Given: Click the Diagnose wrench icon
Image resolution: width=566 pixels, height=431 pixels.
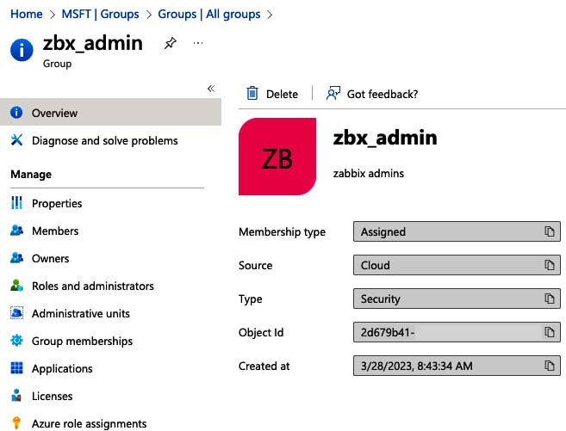Looking at the screenshot, I should [x=16, y=140].
